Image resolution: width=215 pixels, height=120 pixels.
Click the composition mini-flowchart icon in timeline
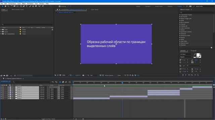point(52,82)
